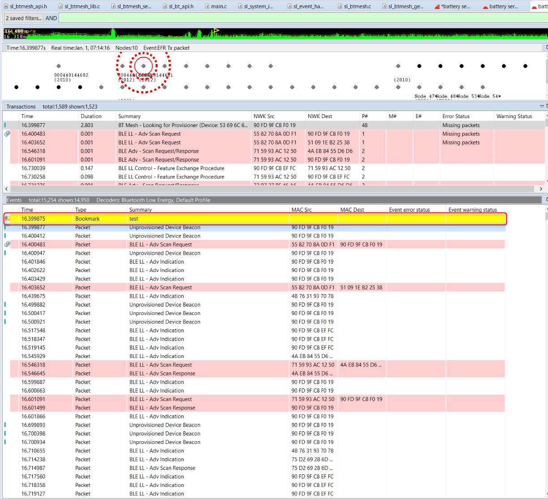Image resolution: width=548 pixels, height=499 pixels.
Task: Open the 2 saved filters button
Action: tap(23, 18)
